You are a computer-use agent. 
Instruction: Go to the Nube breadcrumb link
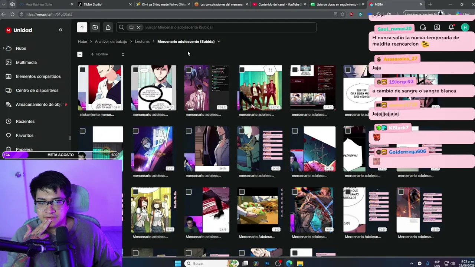[82, 42]
